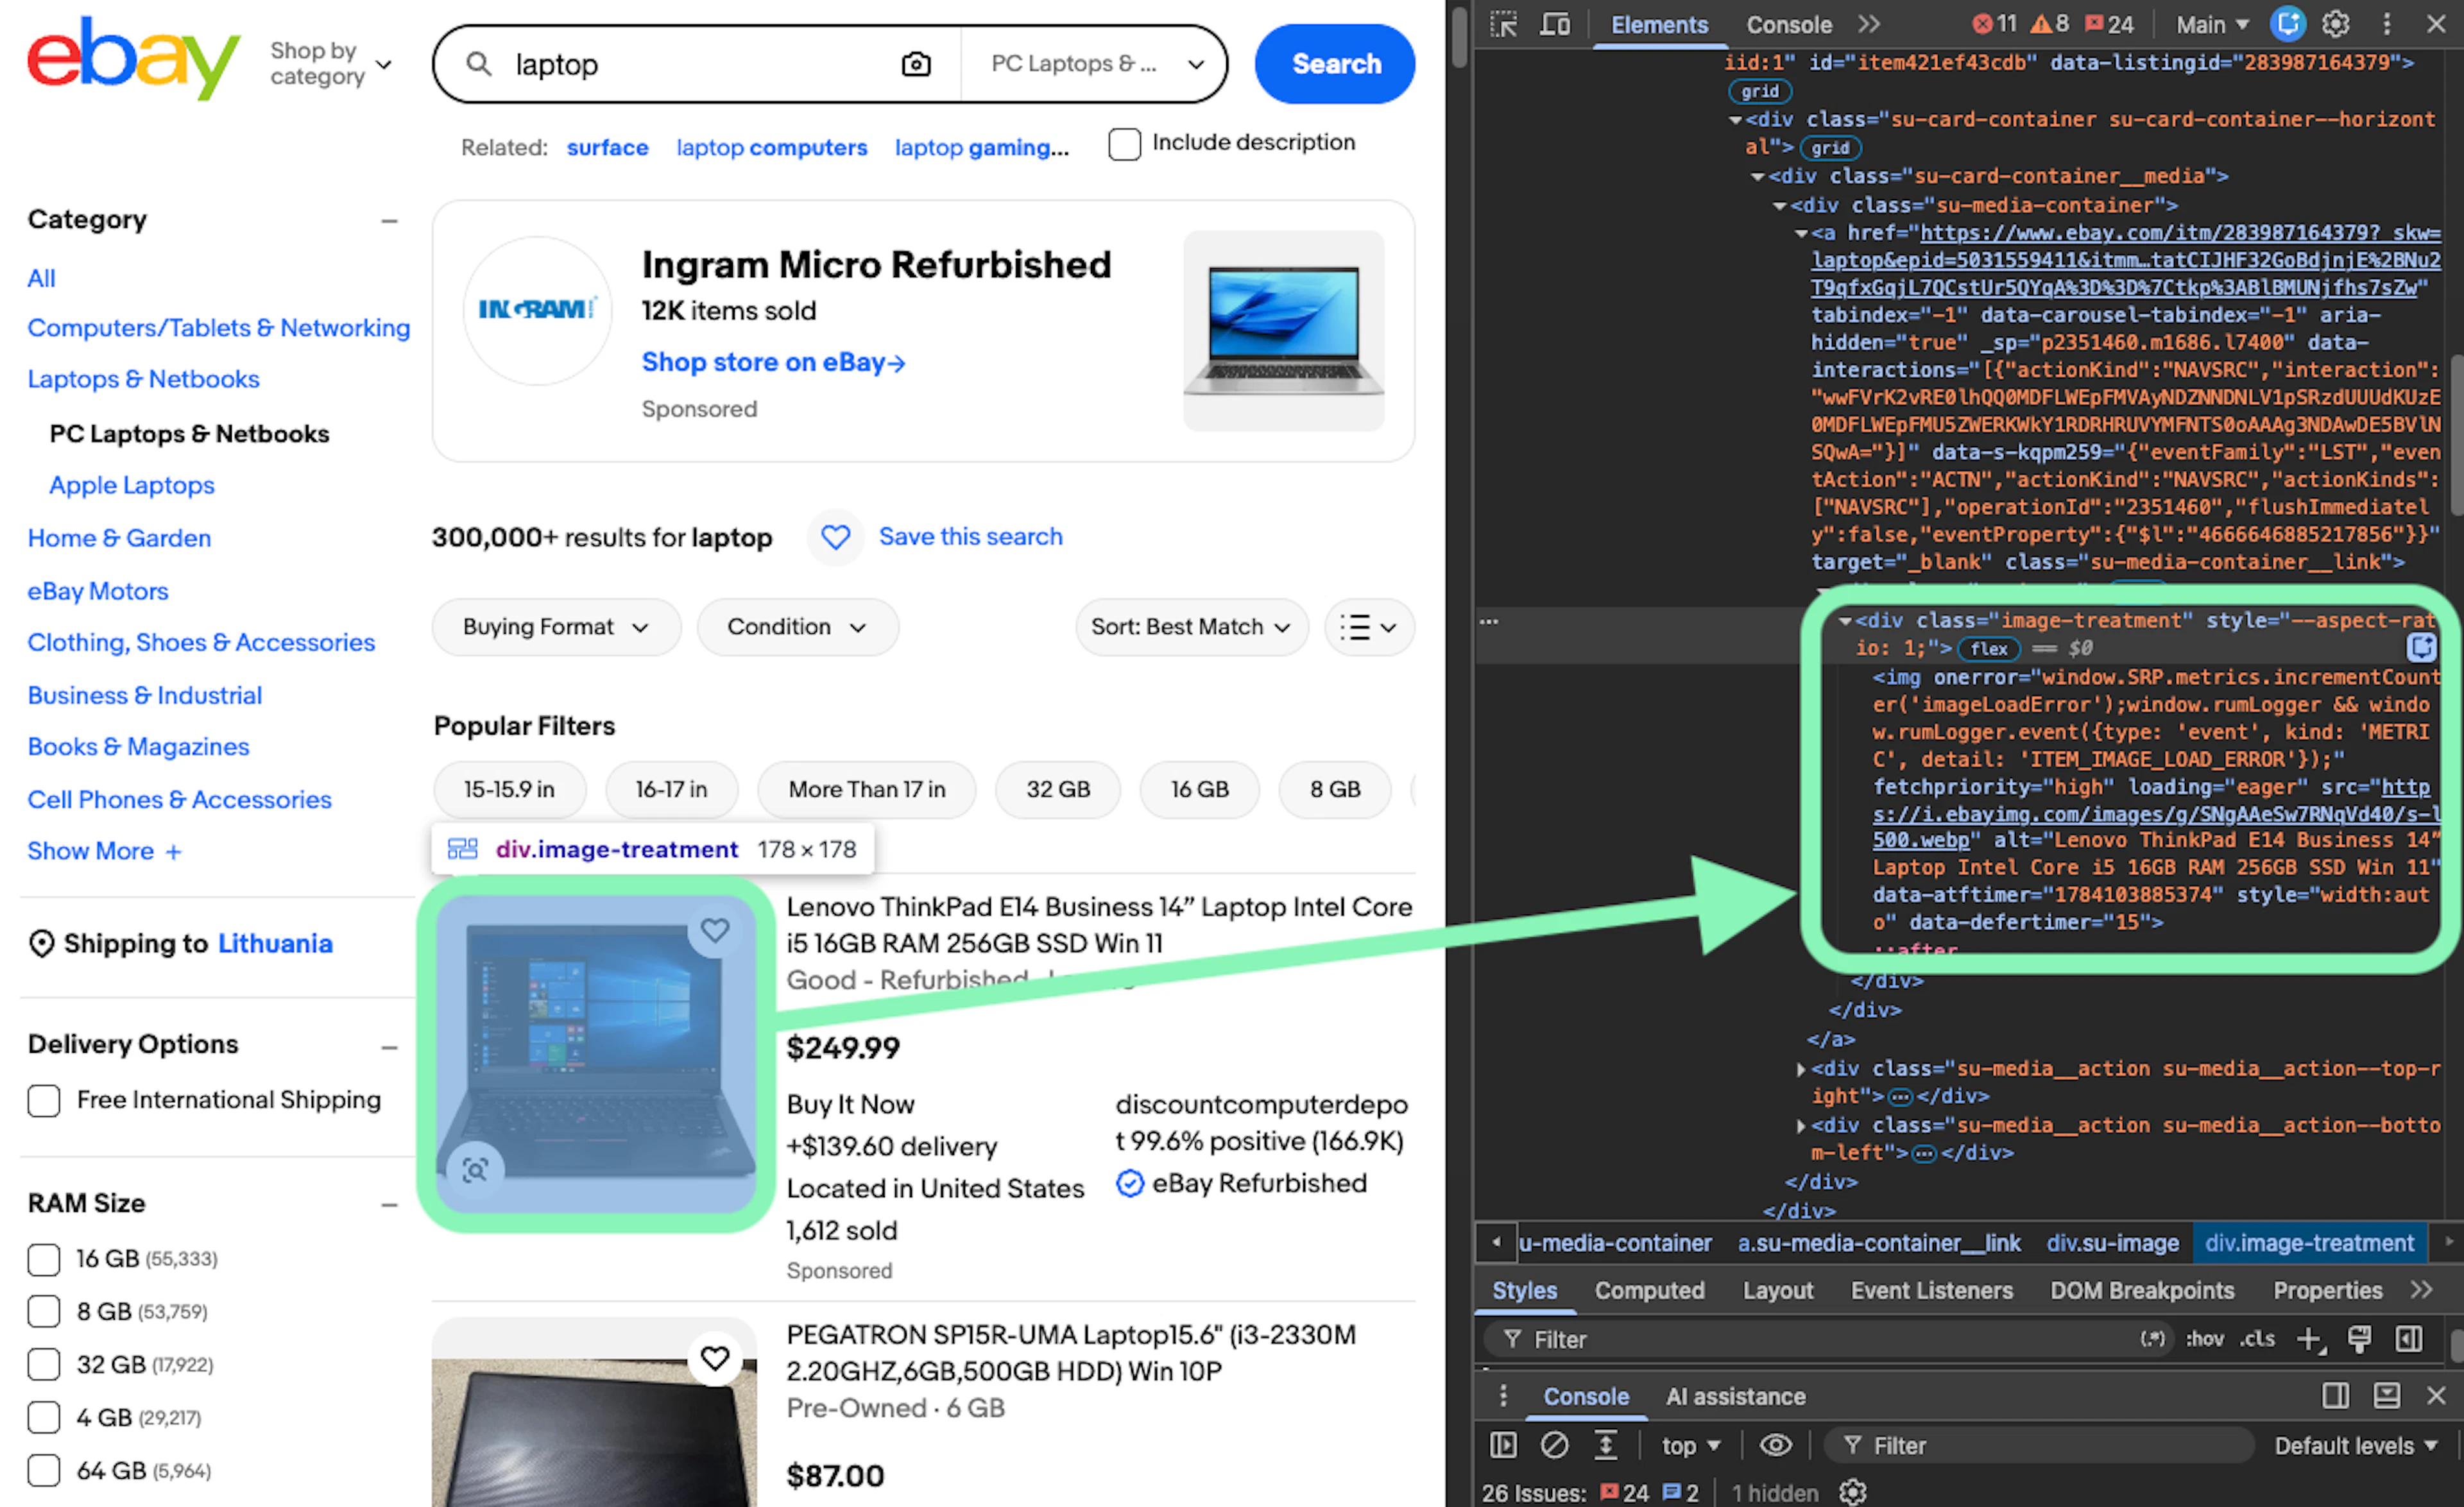Screen dimensions: 2464x1507
Task: Check the 16 GB RAM size filter
Action: point(44,1259)
